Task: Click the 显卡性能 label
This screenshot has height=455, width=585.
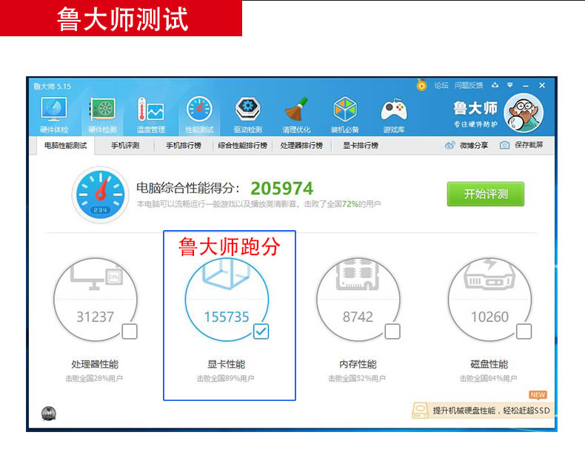Action: (x=226, y=364)
